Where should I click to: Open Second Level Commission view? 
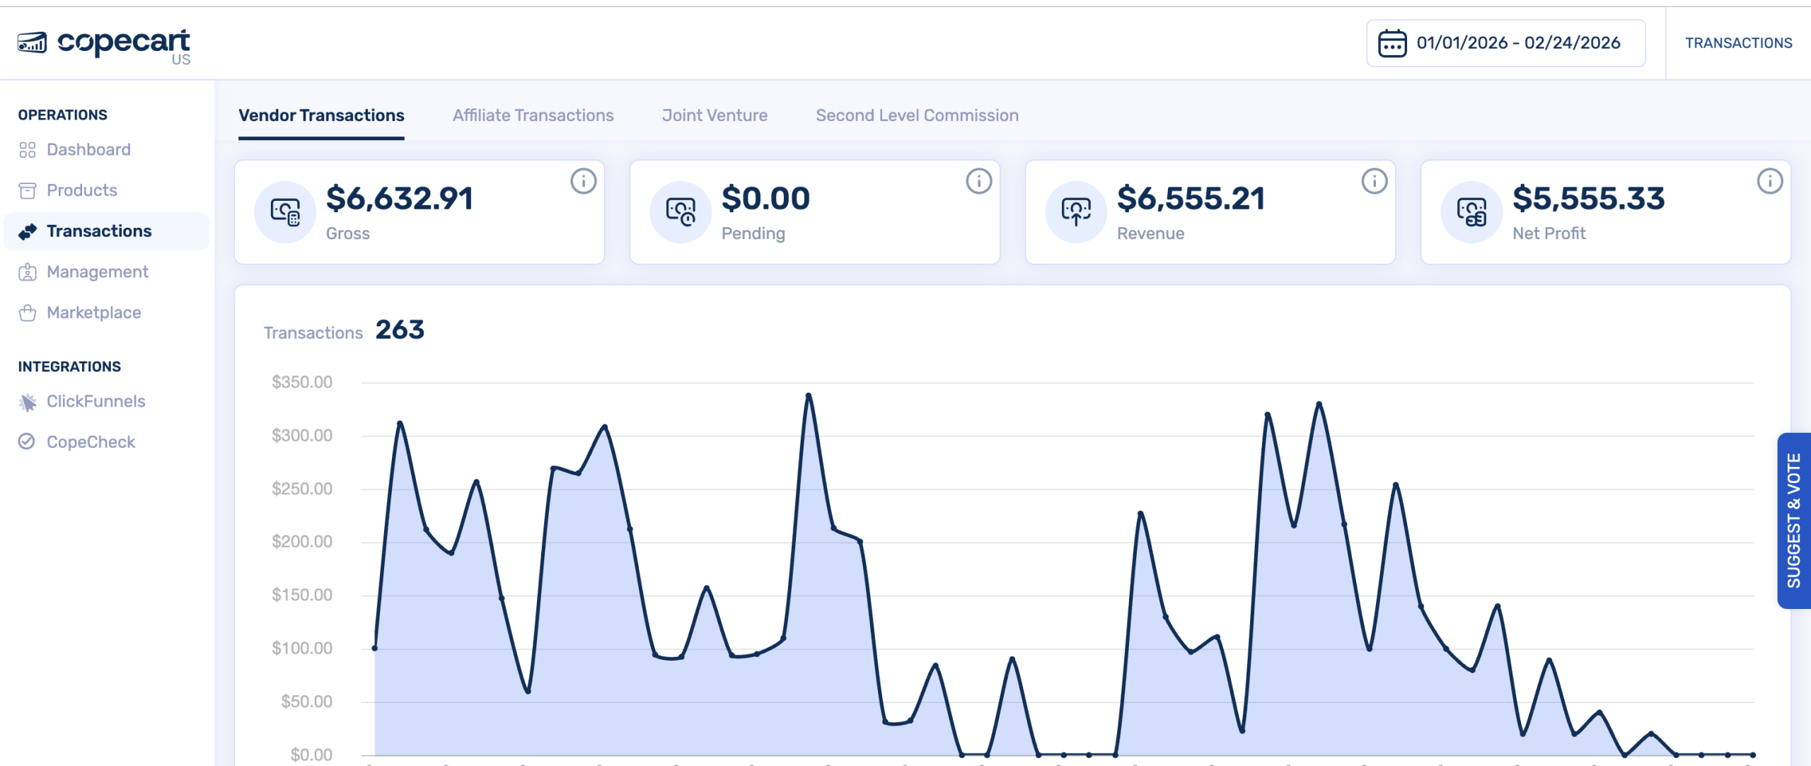click(x=917, y=115)
